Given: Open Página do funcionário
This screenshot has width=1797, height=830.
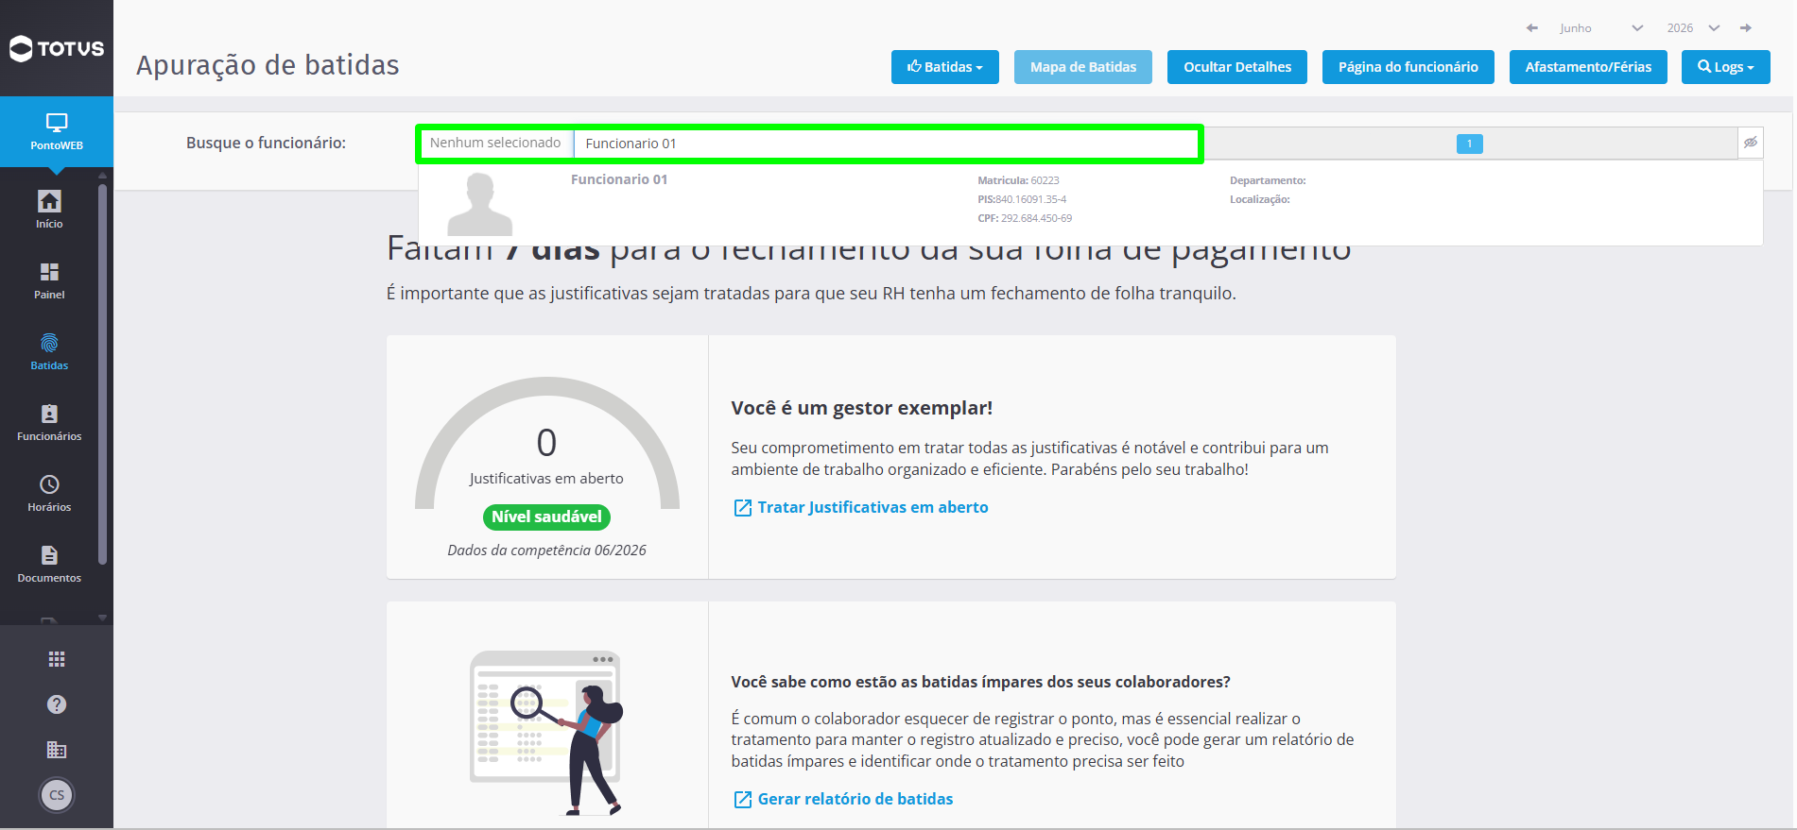Looking at the screenshot, I should coord(1408,67).
